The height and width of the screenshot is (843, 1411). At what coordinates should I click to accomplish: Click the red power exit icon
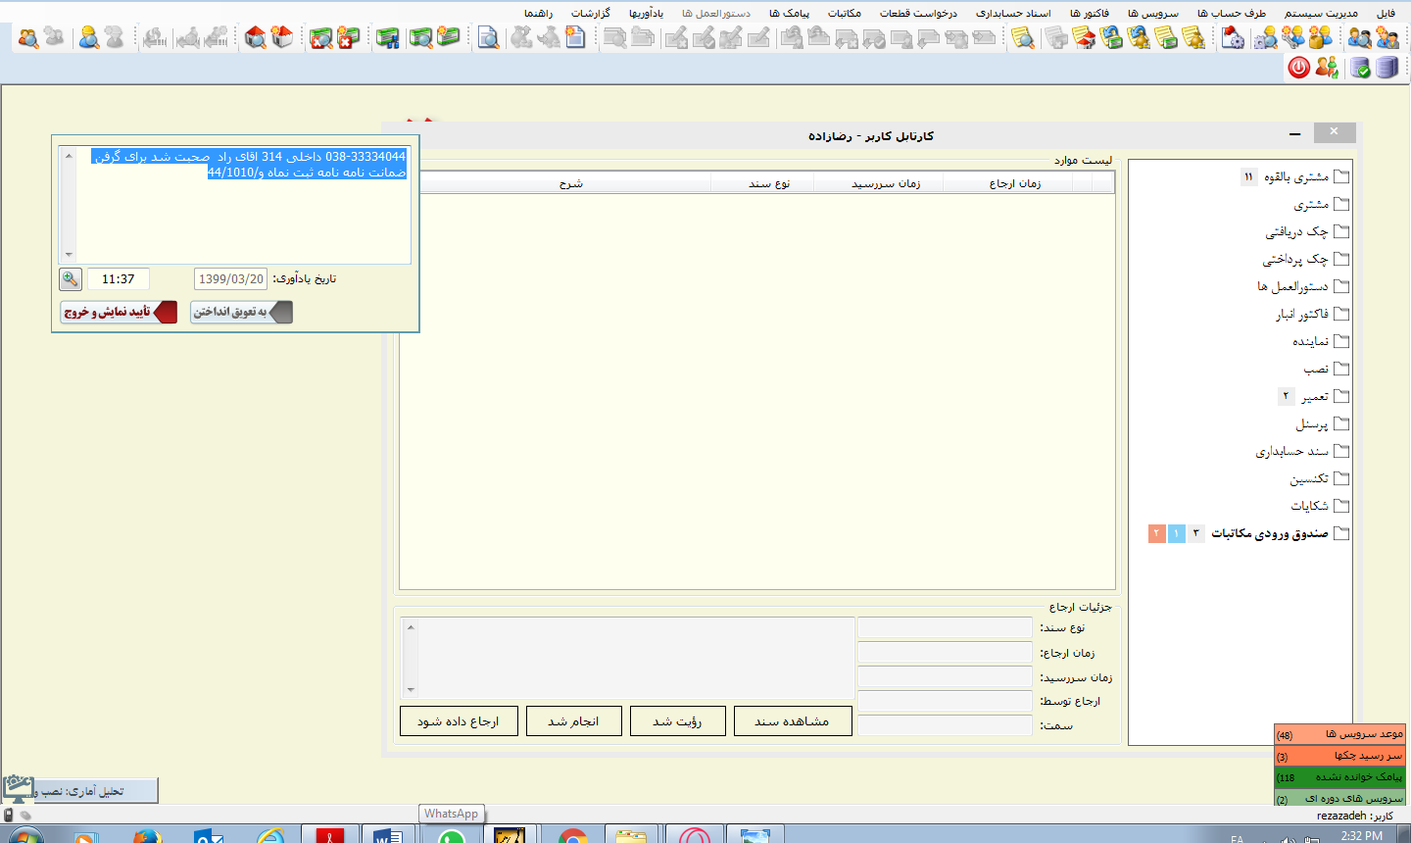tap(1299, 68)
